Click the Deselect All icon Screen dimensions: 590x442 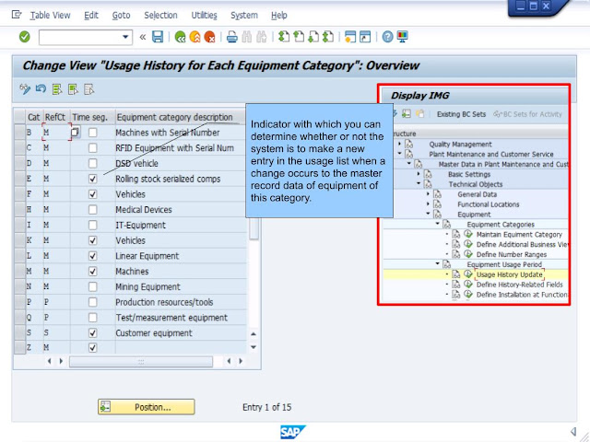[x=88, y=89]
